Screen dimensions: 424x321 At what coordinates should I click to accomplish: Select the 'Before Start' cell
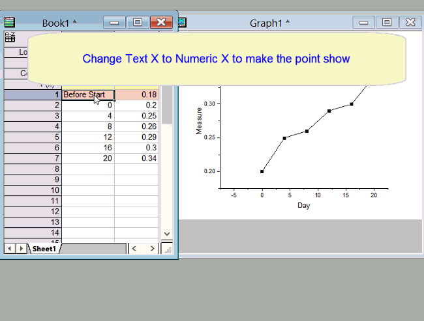88,94
